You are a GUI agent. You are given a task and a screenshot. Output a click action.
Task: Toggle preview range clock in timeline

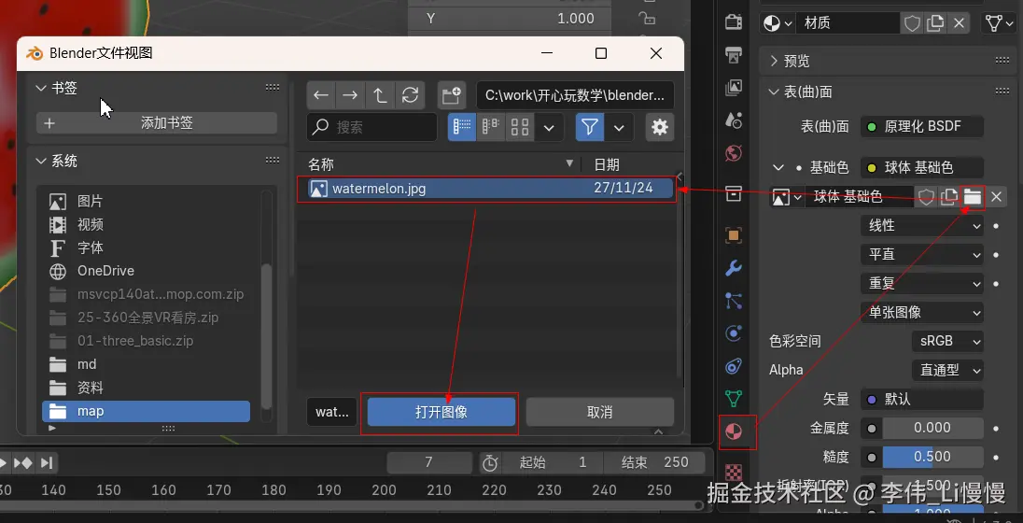(490, 463)
